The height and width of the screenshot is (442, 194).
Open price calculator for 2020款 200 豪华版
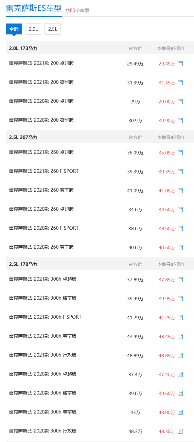pyautogui.click(x=180, y=120)
